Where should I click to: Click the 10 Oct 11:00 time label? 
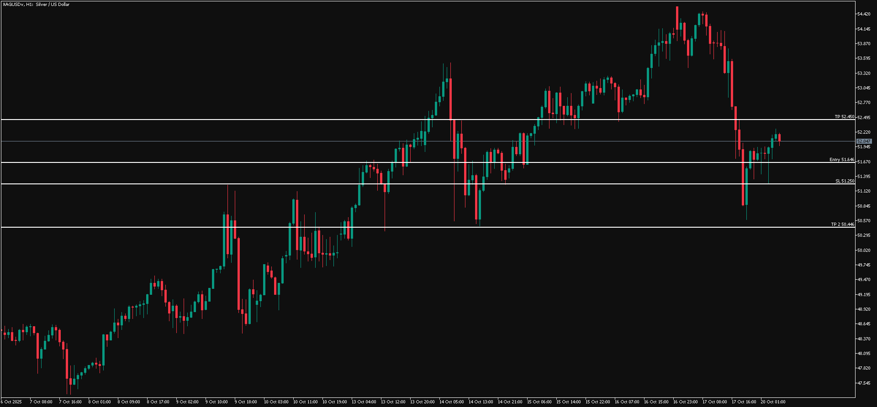(x=305, y=402)
